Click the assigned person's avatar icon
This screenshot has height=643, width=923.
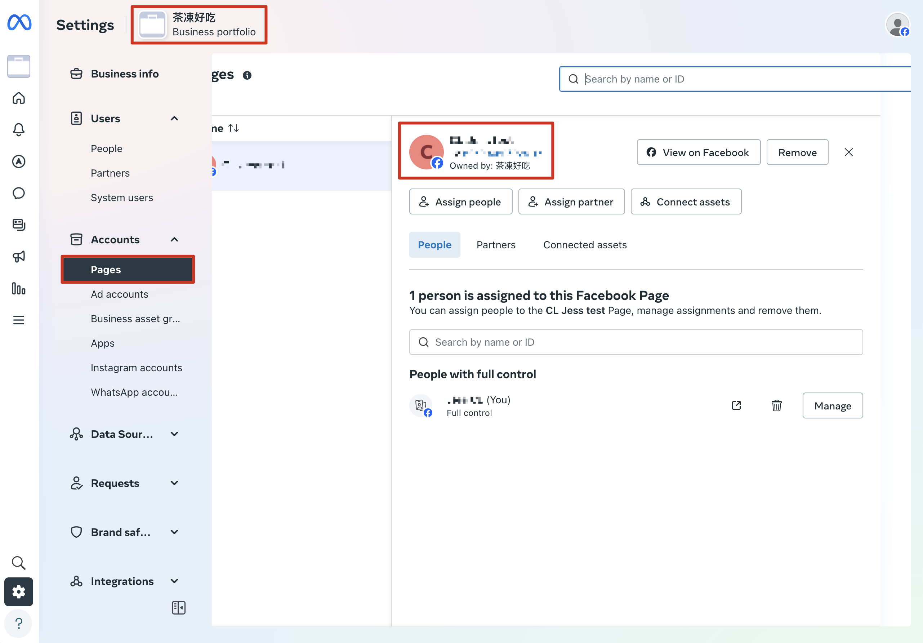420,405
